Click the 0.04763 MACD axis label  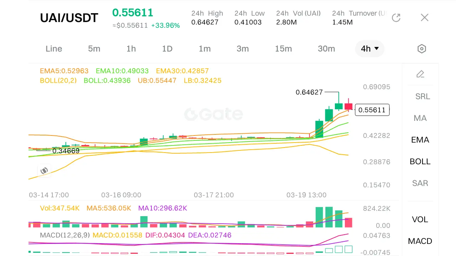point(377,235)
